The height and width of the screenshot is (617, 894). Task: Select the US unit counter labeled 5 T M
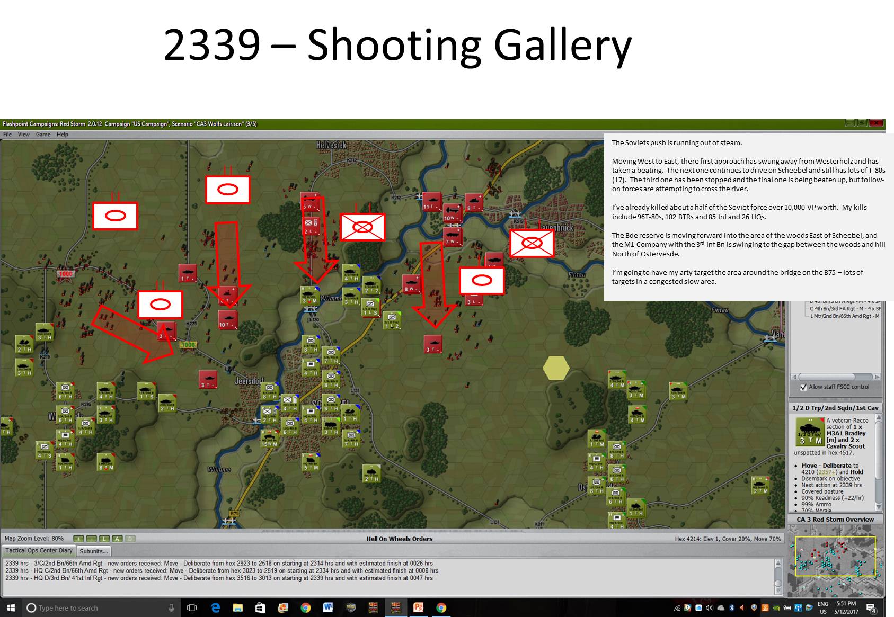tap(311, 462)
